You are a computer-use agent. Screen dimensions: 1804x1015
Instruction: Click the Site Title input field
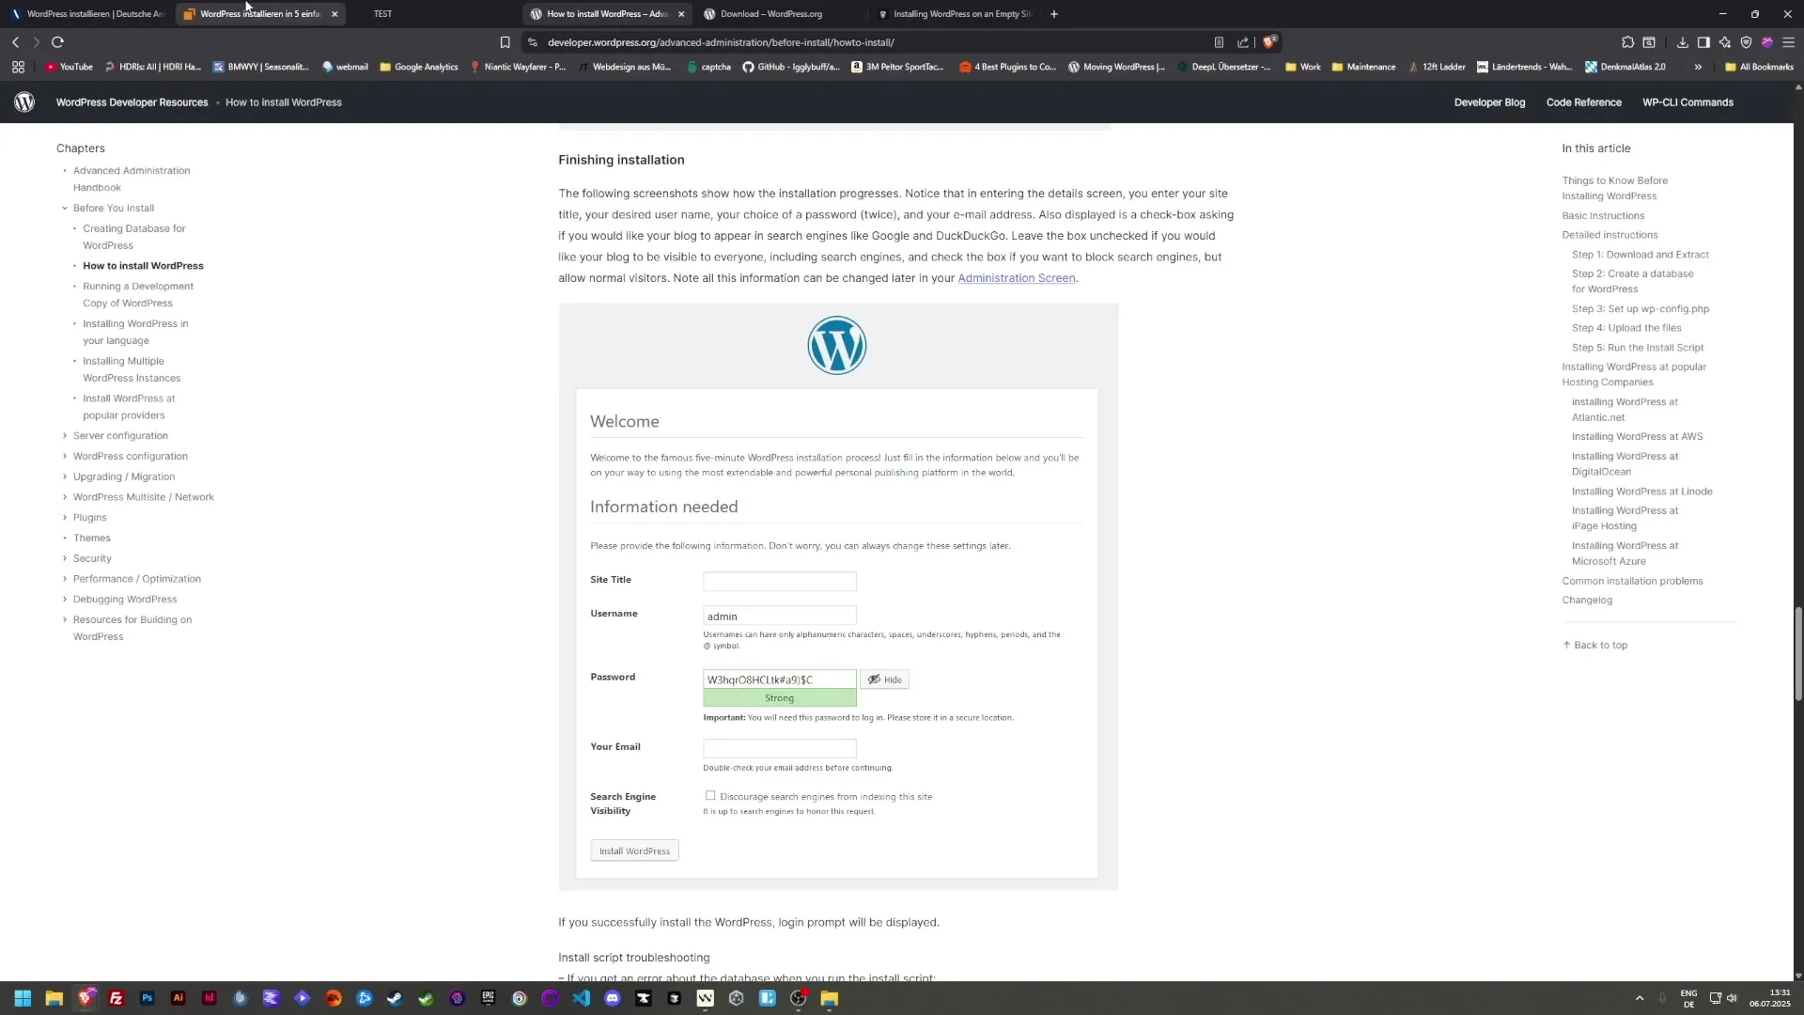778,581
